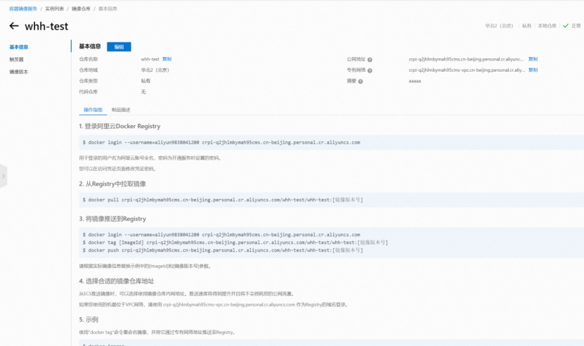Screen dimensions: 584x346
Task: Click the docker push command line
Action: [223, 250]
